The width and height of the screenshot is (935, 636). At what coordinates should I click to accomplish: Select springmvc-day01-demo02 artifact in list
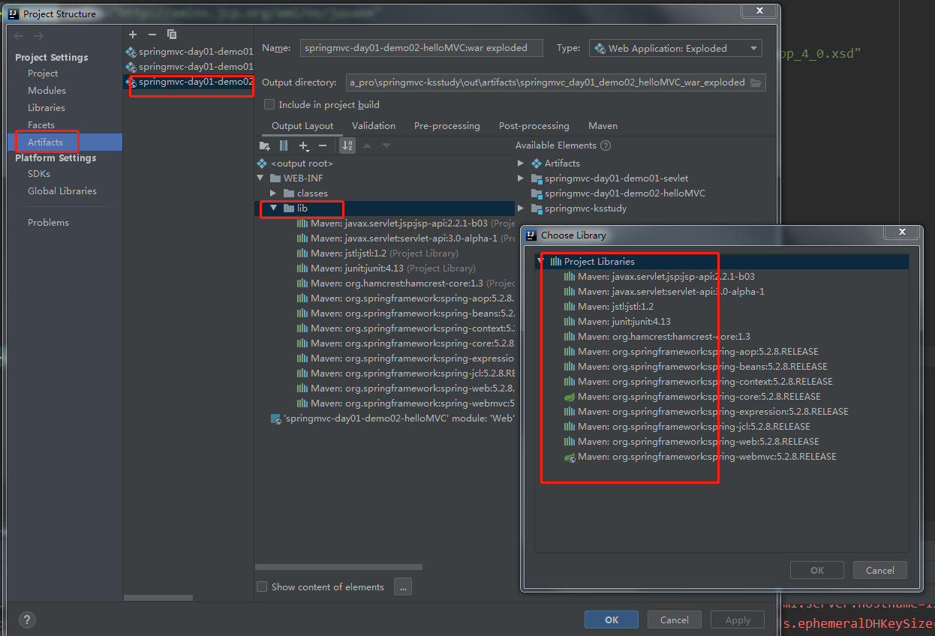click(x=189, y=82)
